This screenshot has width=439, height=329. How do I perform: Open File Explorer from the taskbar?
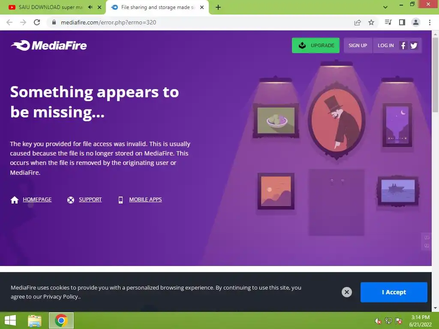35,320
